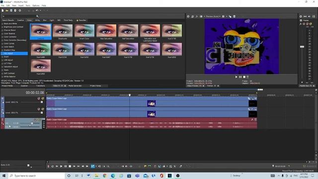Screen dimensions: 318x179
Task: Play the video in the preview window
Action: click(236, 77)
